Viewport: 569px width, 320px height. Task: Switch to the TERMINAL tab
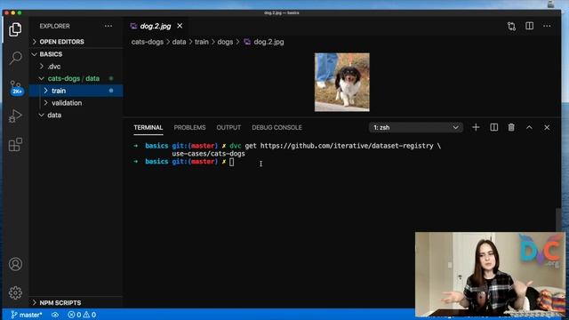[148, 128]
